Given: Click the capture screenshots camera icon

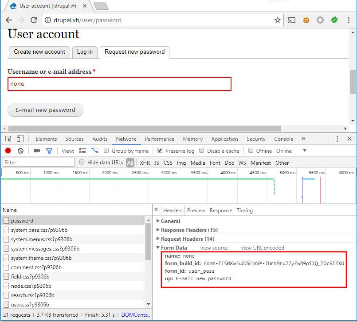Looking at the screenshot, I should [x=37, y=151].
